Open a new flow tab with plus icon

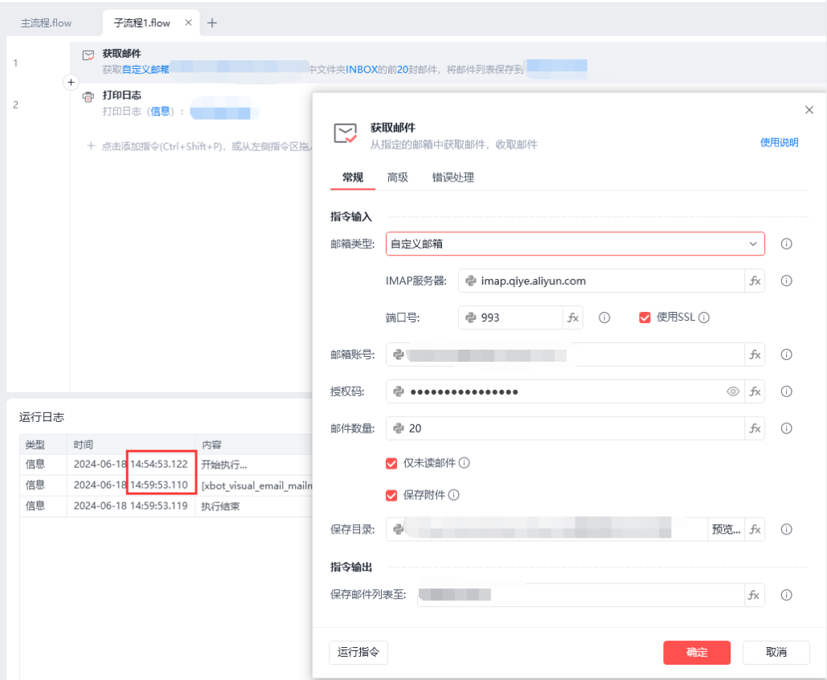click(212, 23)
